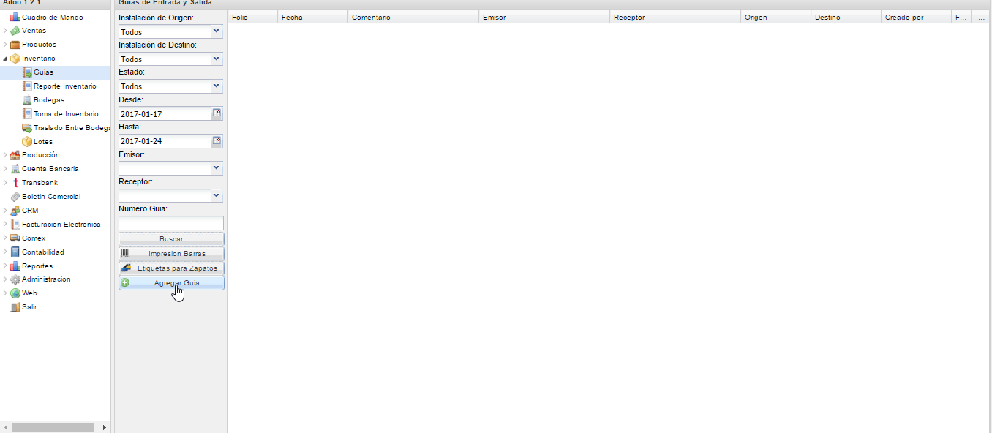Click the Buscar button

coord(171,239)
